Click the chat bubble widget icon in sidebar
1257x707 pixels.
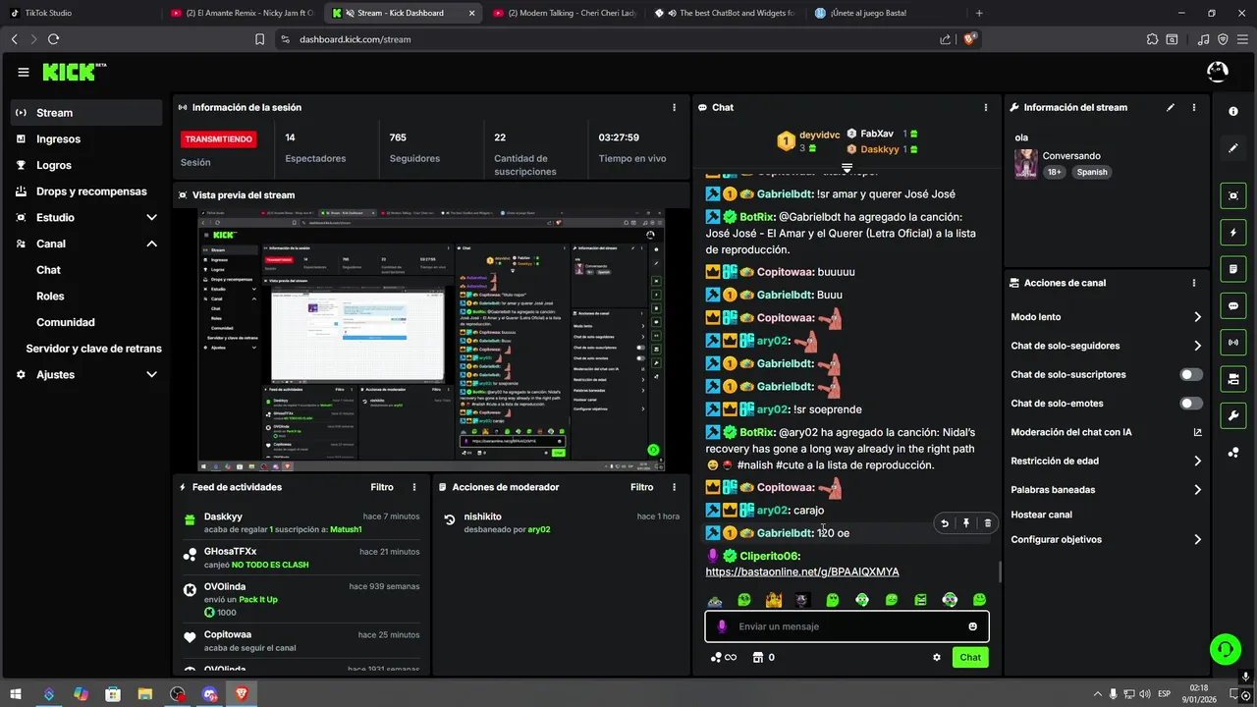(x=1233, y=305)
